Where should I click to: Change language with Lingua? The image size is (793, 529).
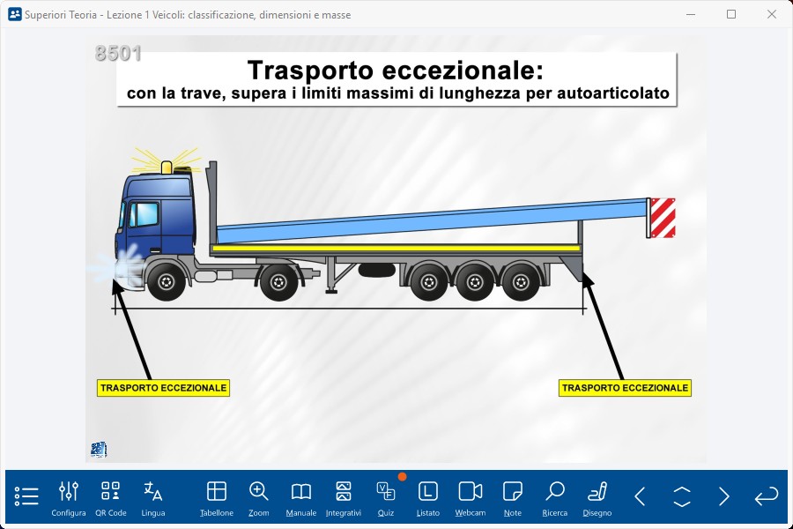[153, 497]
